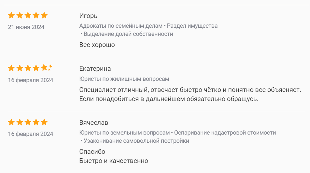Image resolution: width=310 pixels, height=173 pixels.
Task: Click the review text 'Быстро и качественно'
Action: click(x=114, y=161)
